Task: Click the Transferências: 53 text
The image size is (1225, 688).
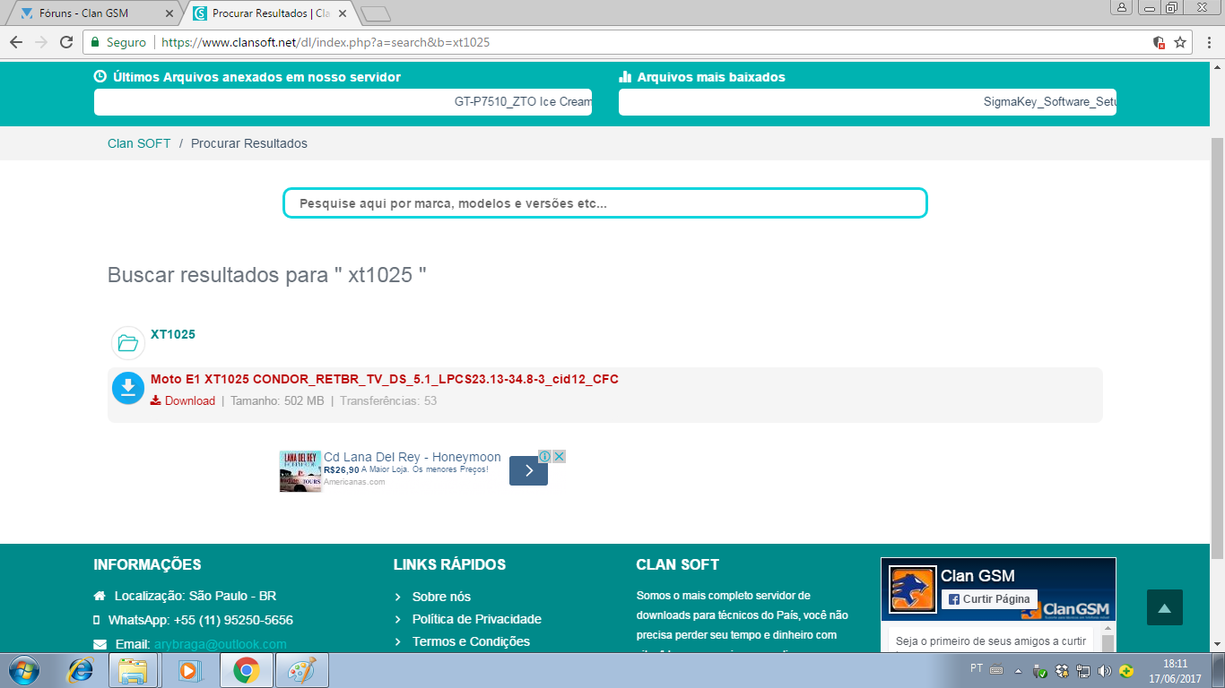Action: [388, 400]
